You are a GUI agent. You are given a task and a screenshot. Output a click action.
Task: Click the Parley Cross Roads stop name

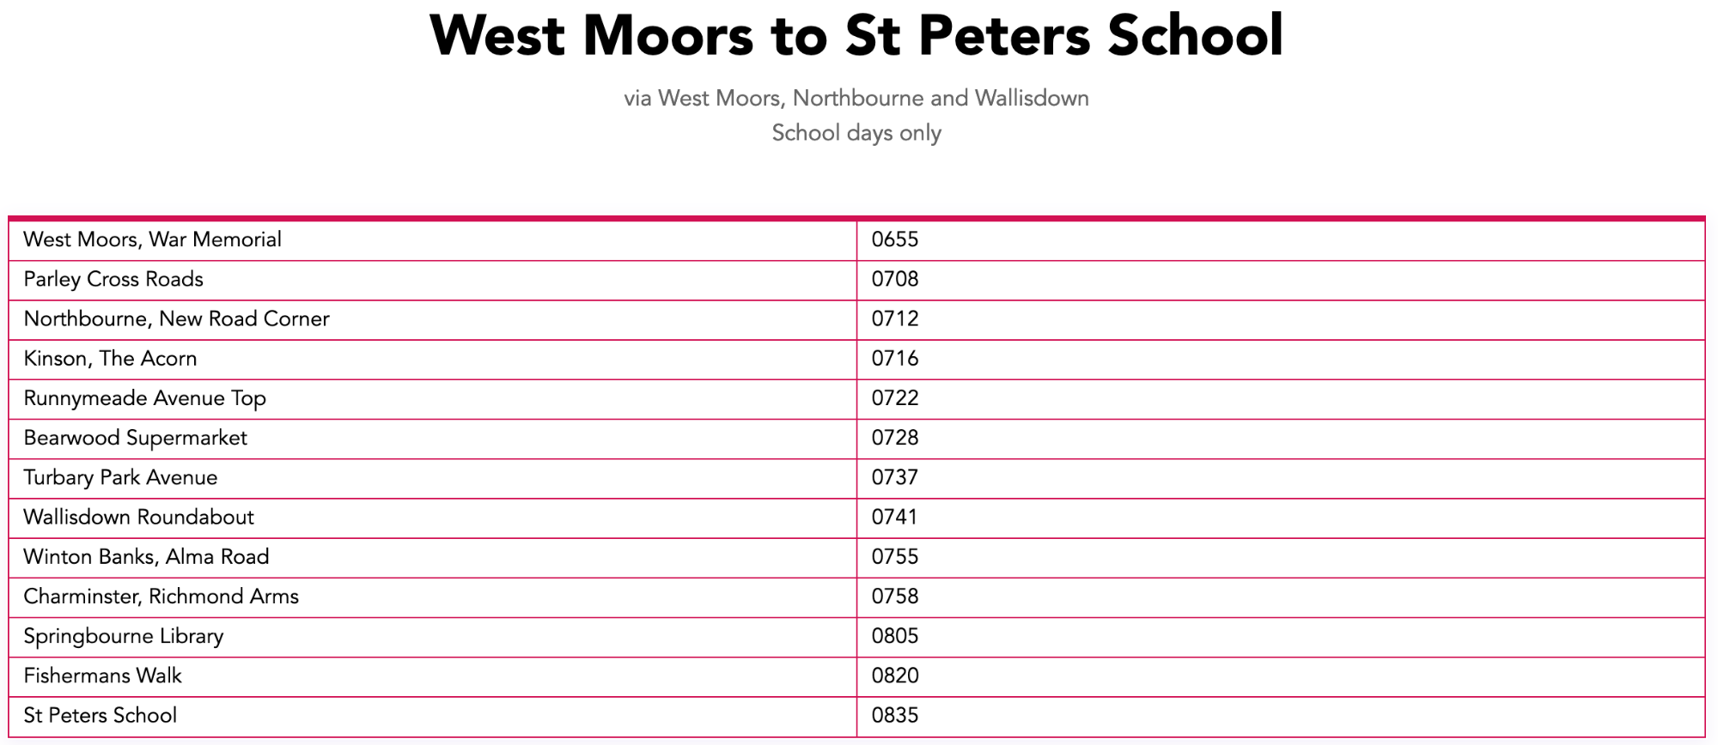point(113,279)
